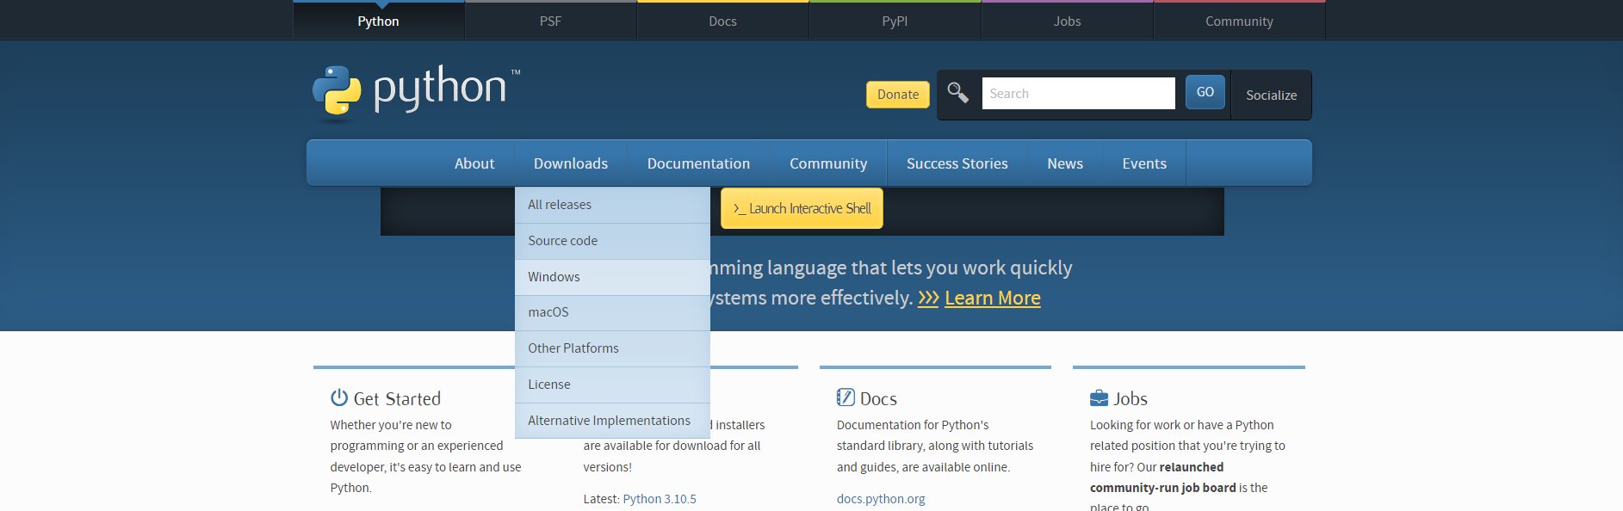Viewport: 1623px width, 511px height.
Task: Choose macOS in the Downloads dropdown
Action: [x=548, y=312]
